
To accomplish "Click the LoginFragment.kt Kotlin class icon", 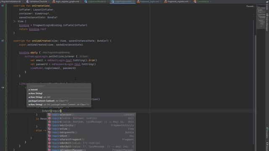I will (113, 2).
